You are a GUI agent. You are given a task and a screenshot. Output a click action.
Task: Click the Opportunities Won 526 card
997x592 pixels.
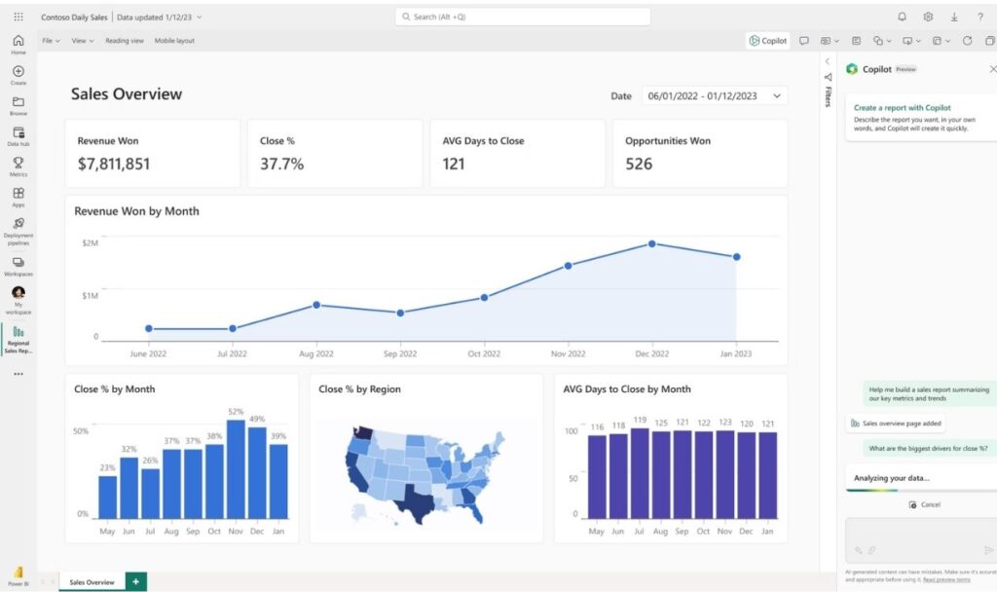pyautogui.click(x=700, y=153)
